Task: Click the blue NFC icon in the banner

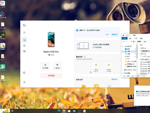Action: pos(77,30)
